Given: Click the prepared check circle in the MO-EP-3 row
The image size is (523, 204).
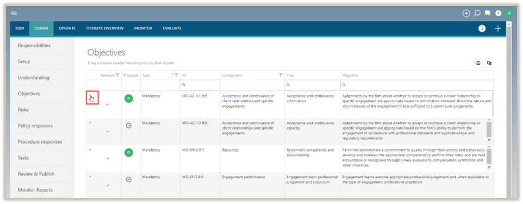Looking at the screenshot, I should [x=129, y=180].
